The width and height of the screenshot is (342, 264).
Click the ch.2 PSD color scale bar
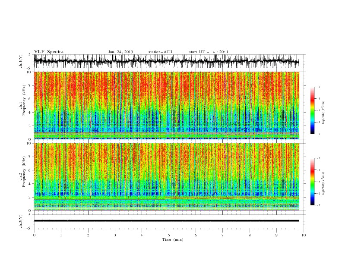(312, 182)
